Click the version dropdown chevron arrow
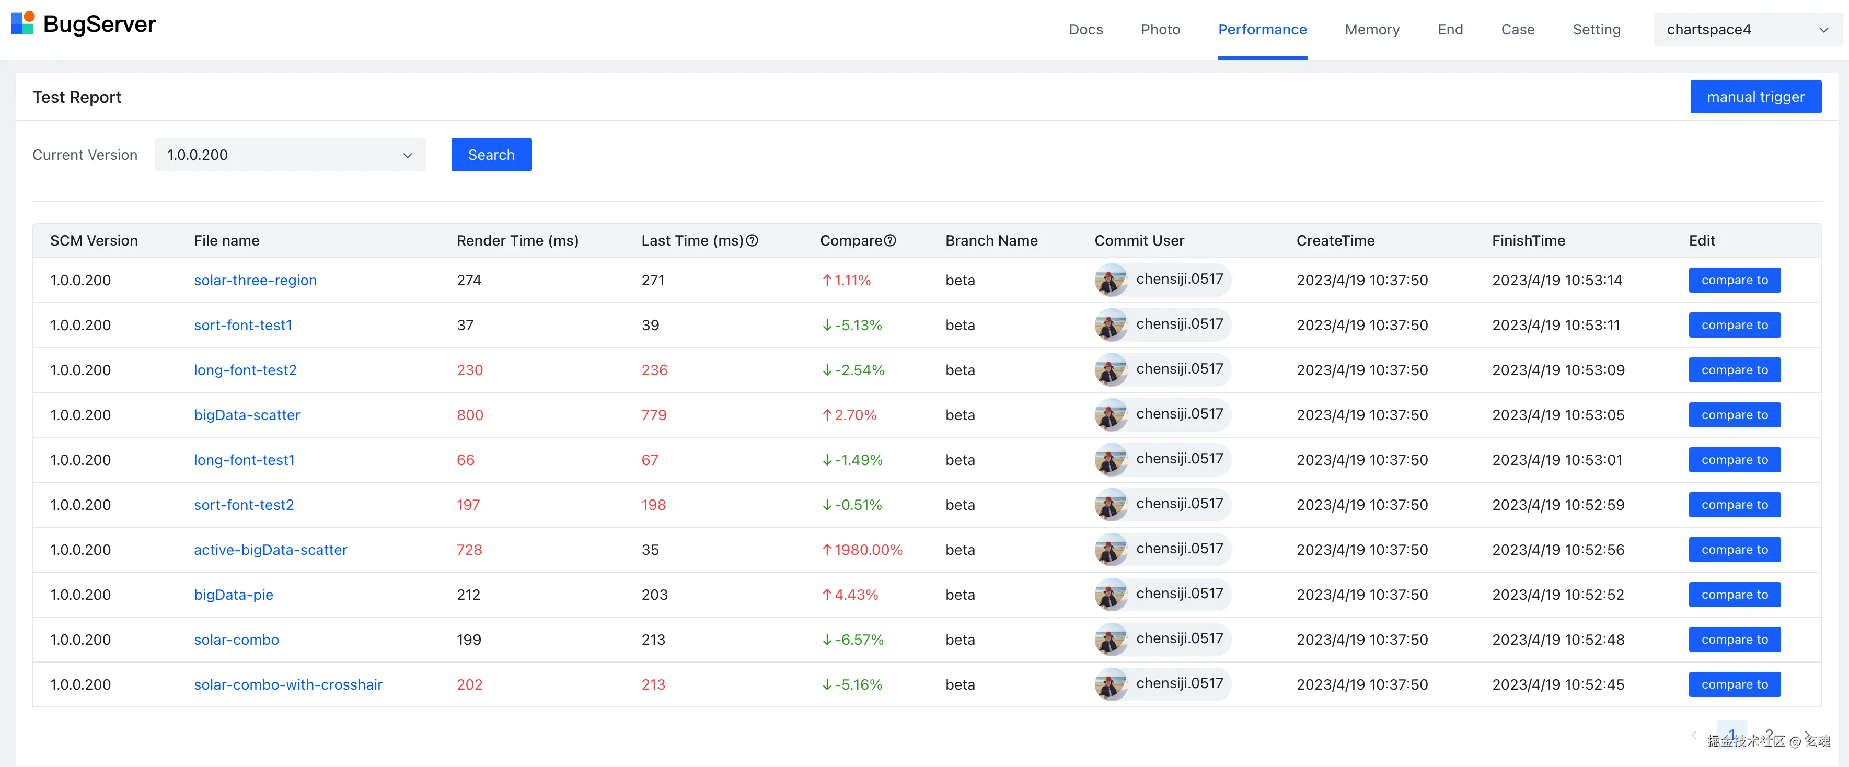This screenshot has width=1849, height=767. pos(407,156)
